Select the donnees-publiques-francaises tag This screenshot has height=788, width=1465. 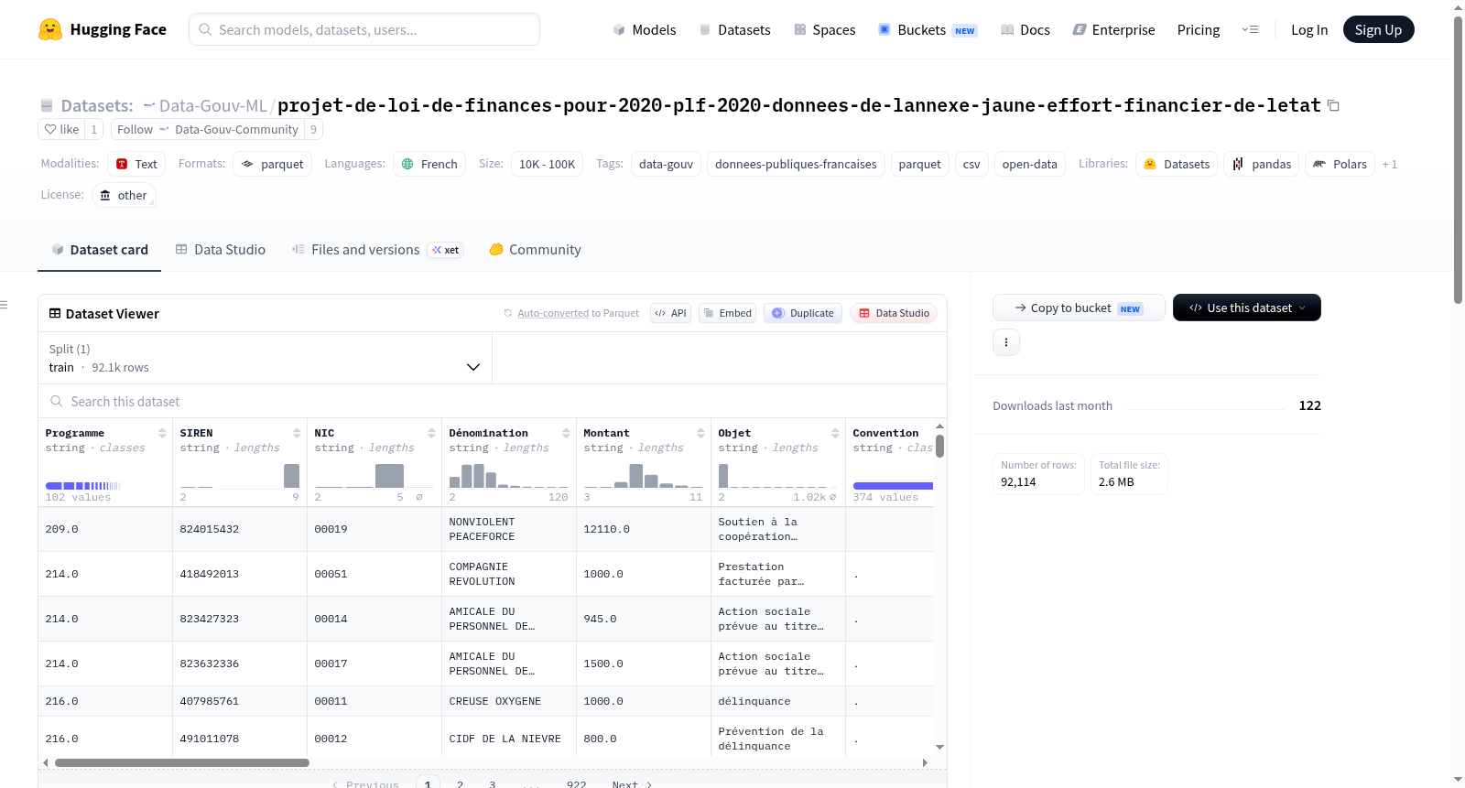[796, 164]
